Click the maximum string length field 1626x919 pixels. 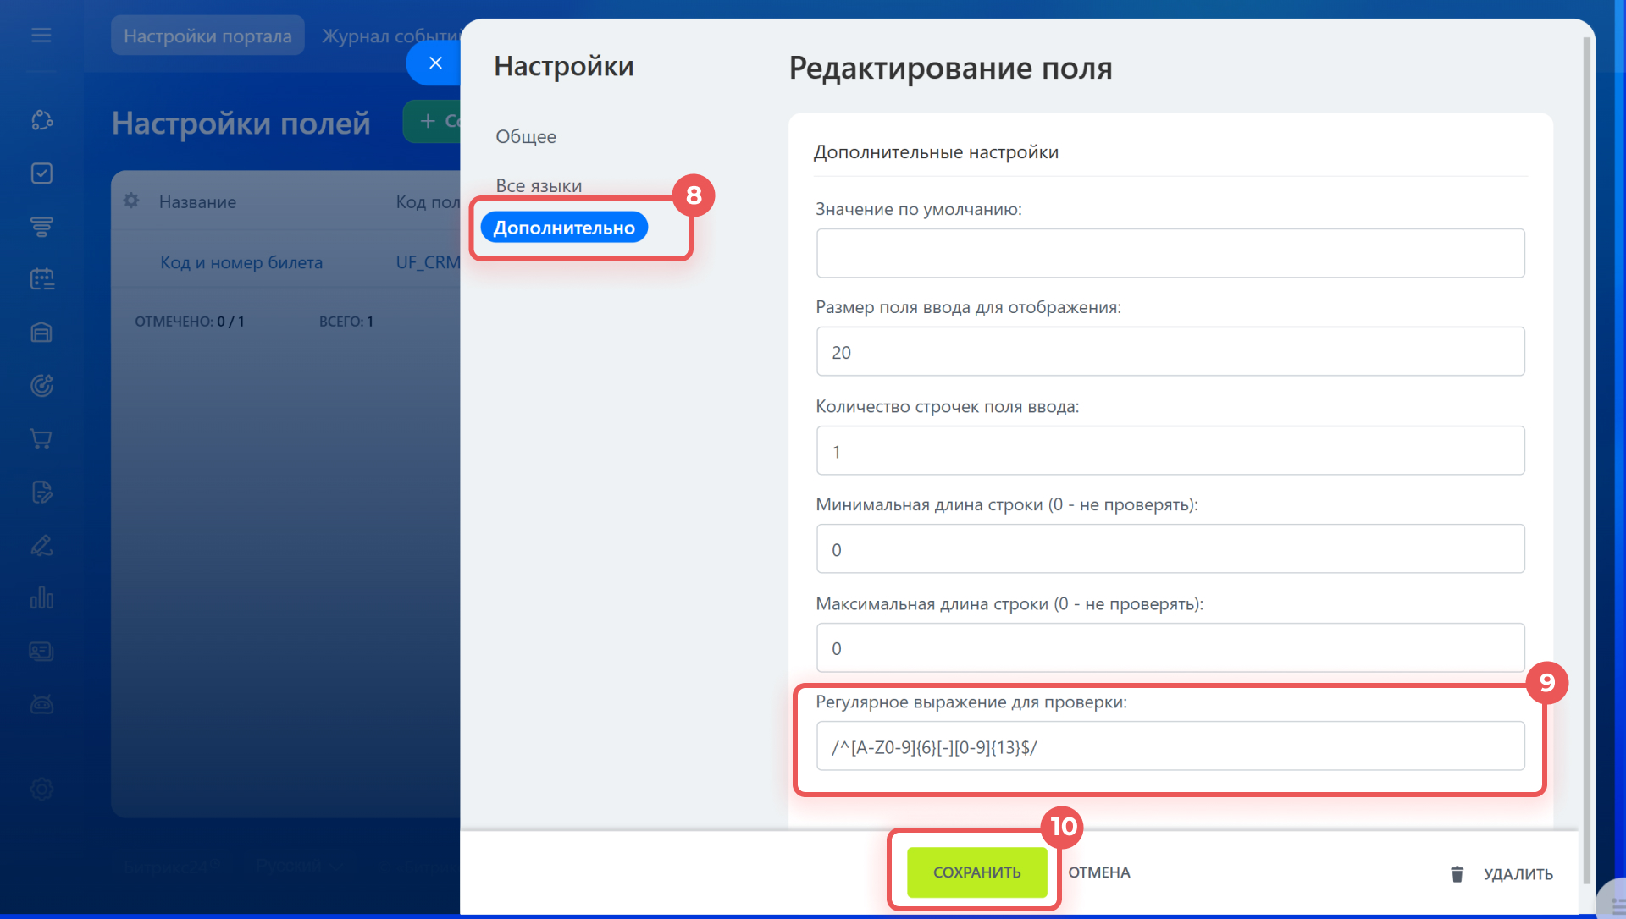[x=1170, y=648]
